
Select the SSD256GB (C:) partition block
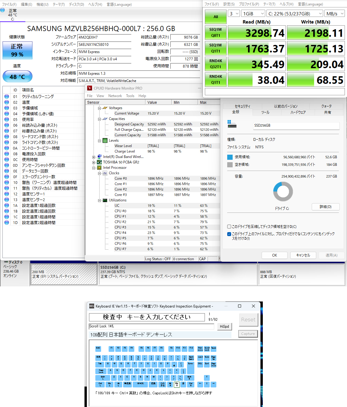(178, 274)
